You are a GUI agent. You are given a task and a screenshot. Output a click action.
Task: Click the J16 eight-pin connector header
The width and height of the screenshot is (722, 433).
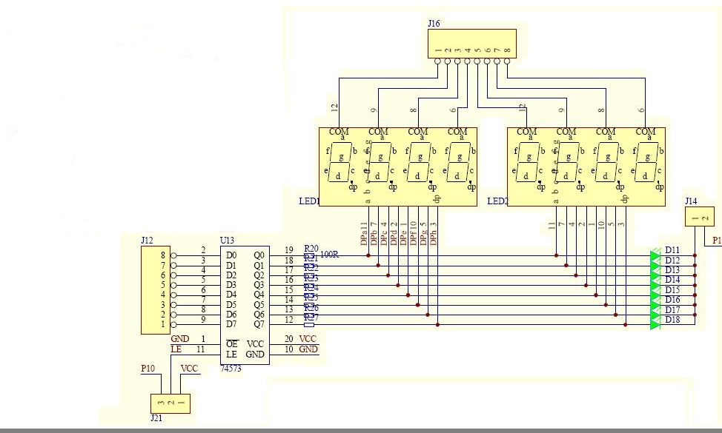point(471,44)
